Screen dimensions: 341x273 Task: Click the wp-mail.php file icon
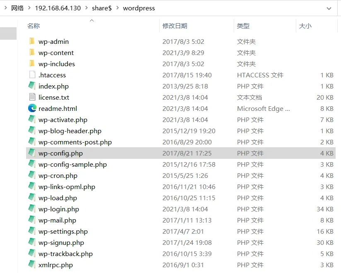[32, 220]
